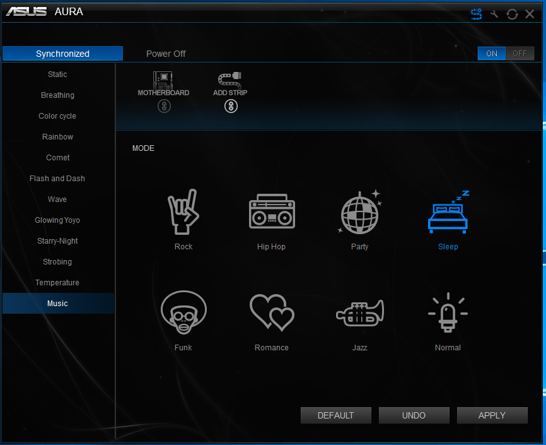Choose the Funk afro face icon
The width and height of the screenshot is (546, 445).
click(183, 312)
